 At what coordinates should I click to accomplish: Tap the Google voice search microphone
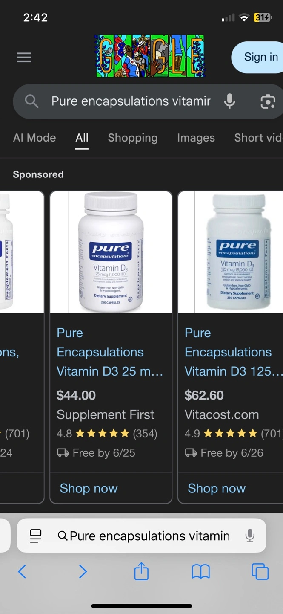[229, 101]
